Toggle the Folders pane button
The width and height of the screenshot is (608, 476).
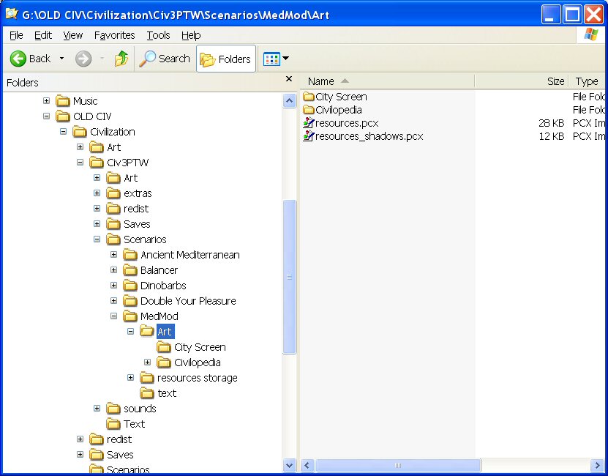coord(226,59)
